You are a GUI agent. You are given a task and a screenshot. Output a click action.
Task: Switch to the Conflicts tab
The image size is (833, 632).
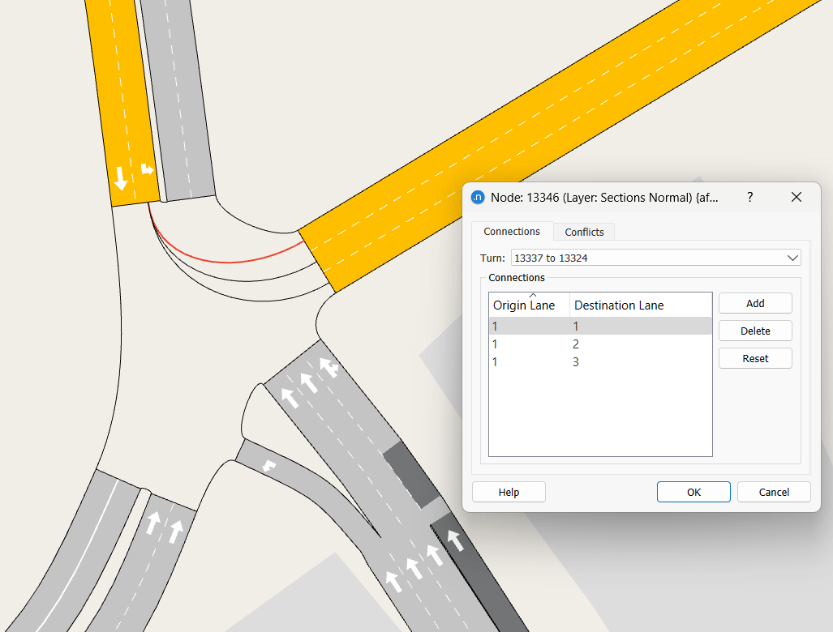584,232
